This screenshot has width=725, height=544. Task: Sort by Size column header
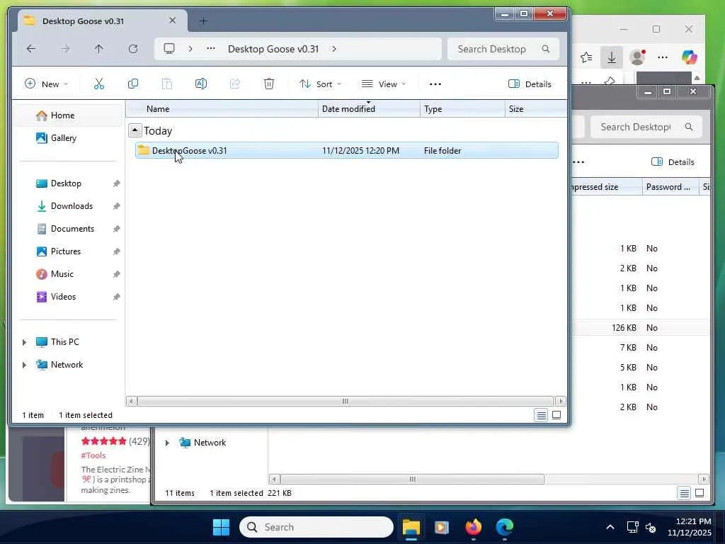click(x=535, y=109)
